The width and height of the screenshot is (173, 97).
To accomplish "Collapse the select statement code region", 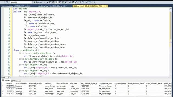I will [13, 12].
